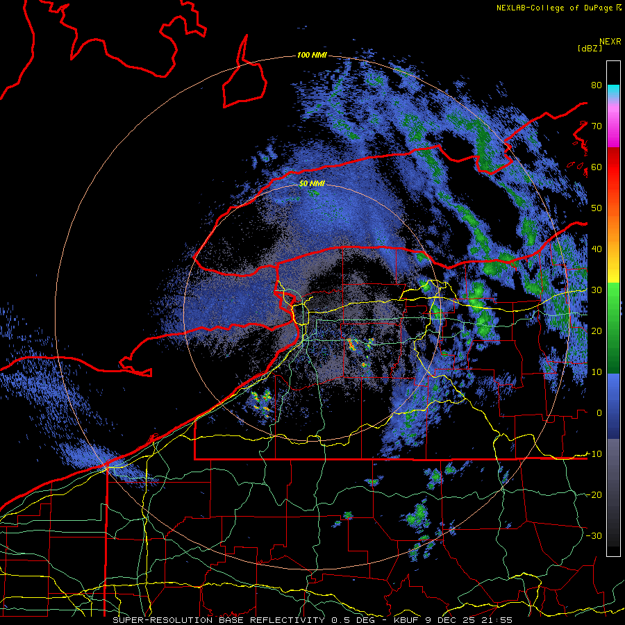Click the 40 value on the dBZ scale
Screen dimensions: 625x625
pos(597,249)
